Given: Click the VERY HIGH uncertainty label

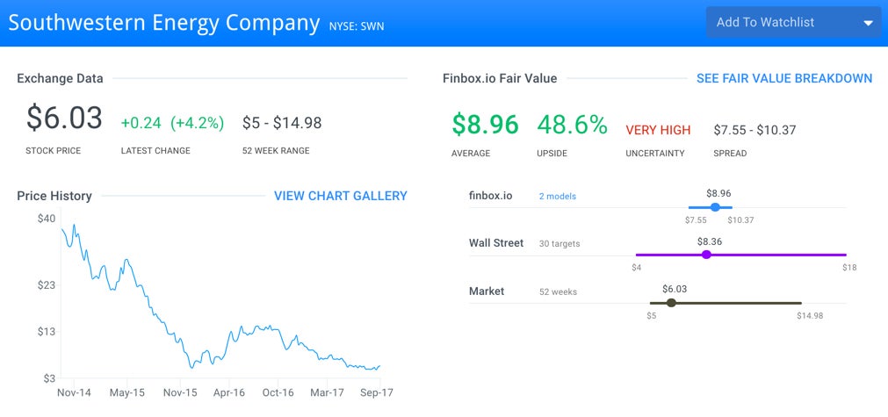Looking at the screenshot, I should pos(658,130).
